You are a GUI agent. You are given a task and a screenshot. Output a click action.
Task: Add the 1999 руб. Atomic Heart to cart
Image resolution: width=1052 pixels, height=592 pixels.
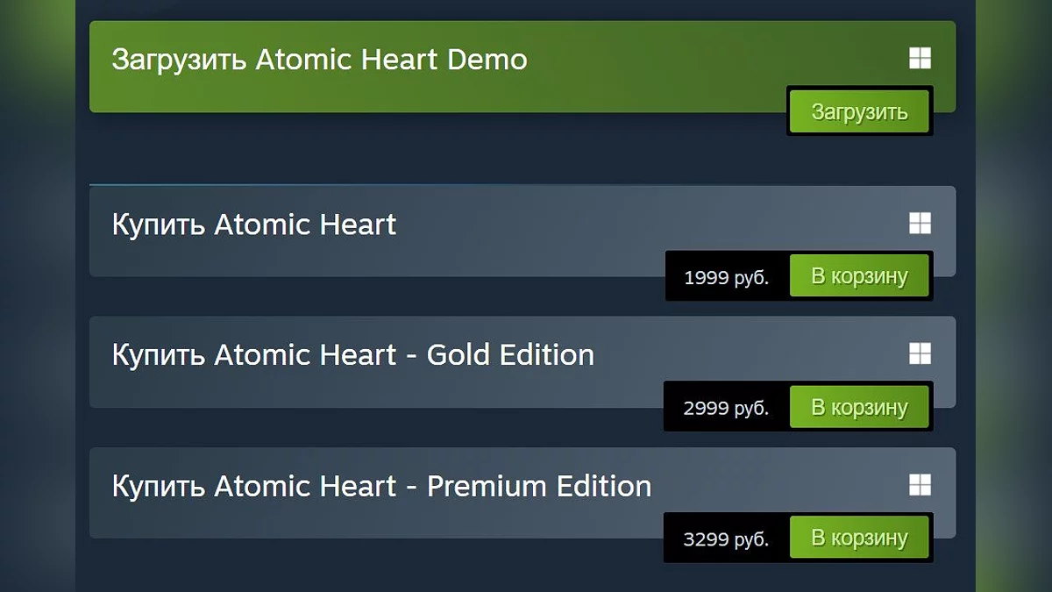(859, 276)
